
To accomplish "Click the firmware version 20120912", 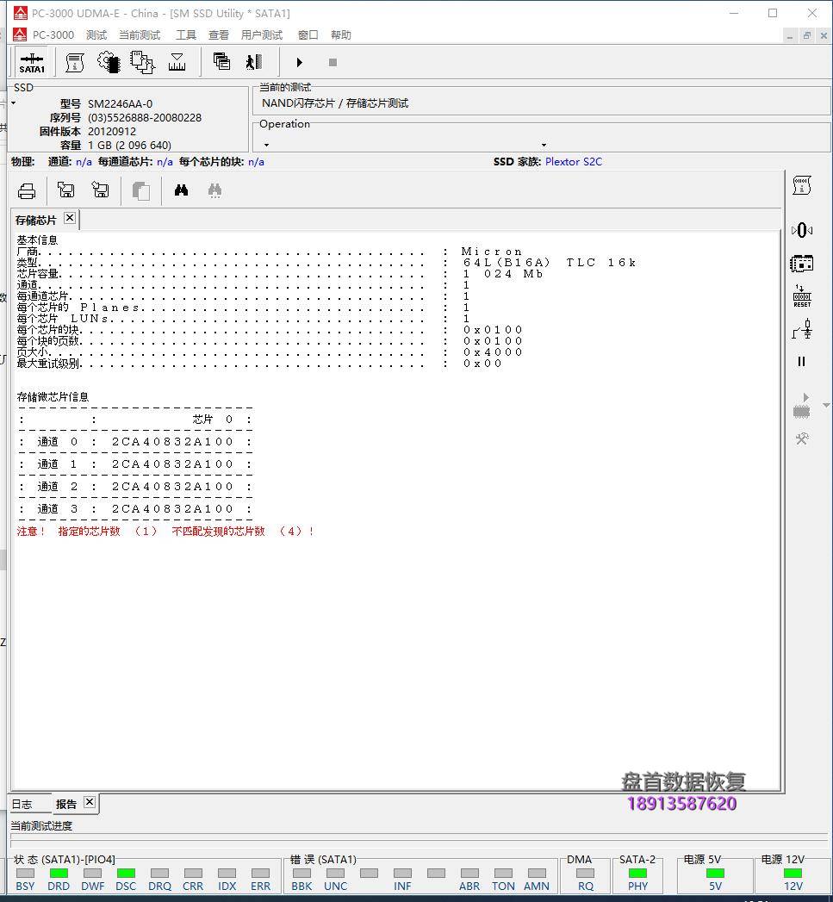I will click(112, 131).
